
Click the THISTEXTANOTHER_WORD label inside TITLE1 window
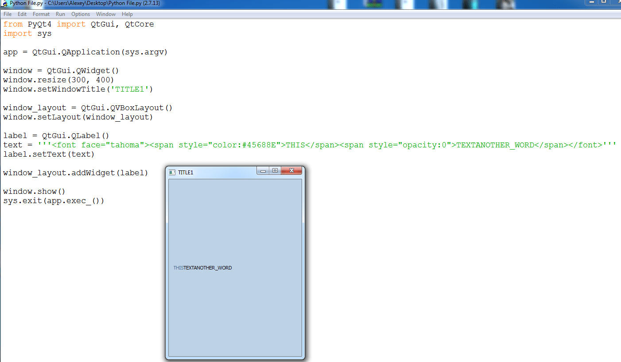tap(202, 267)
